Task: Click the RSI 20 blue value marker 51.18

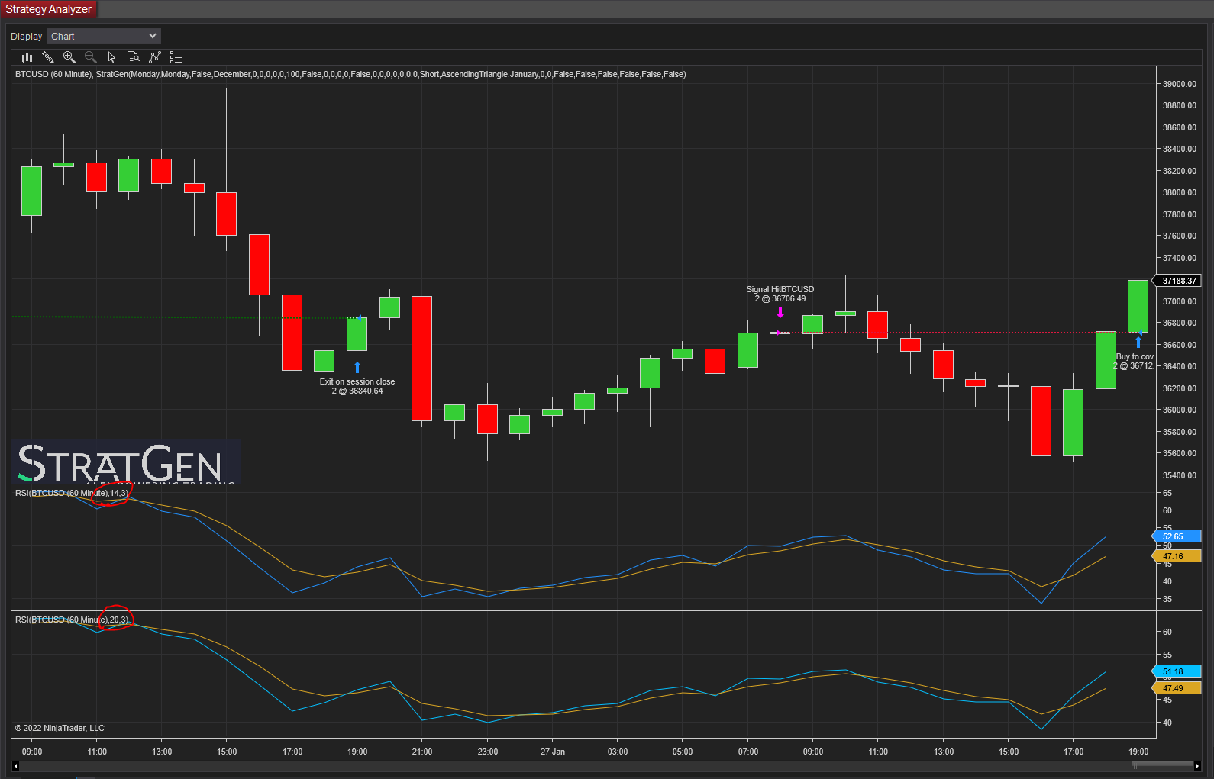Action: [x=1177, y=671]
